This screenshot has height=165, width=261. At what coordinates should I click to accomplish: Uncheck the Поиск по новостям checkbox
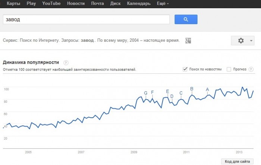[x=185, y=69]
